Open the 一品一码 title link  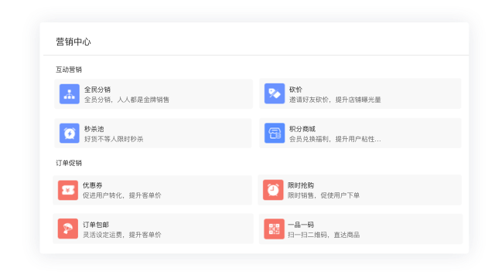(x=301, y=225)
